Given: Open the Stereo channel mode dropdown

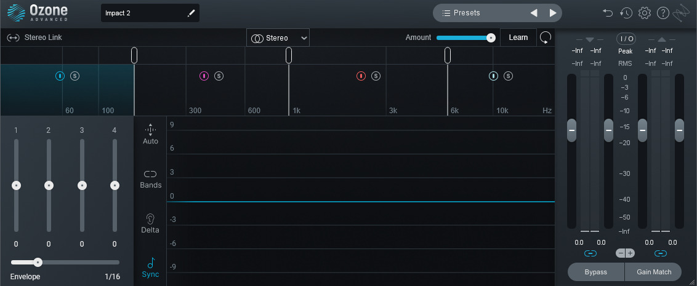Looking at the screenshot, I should 278,38.
